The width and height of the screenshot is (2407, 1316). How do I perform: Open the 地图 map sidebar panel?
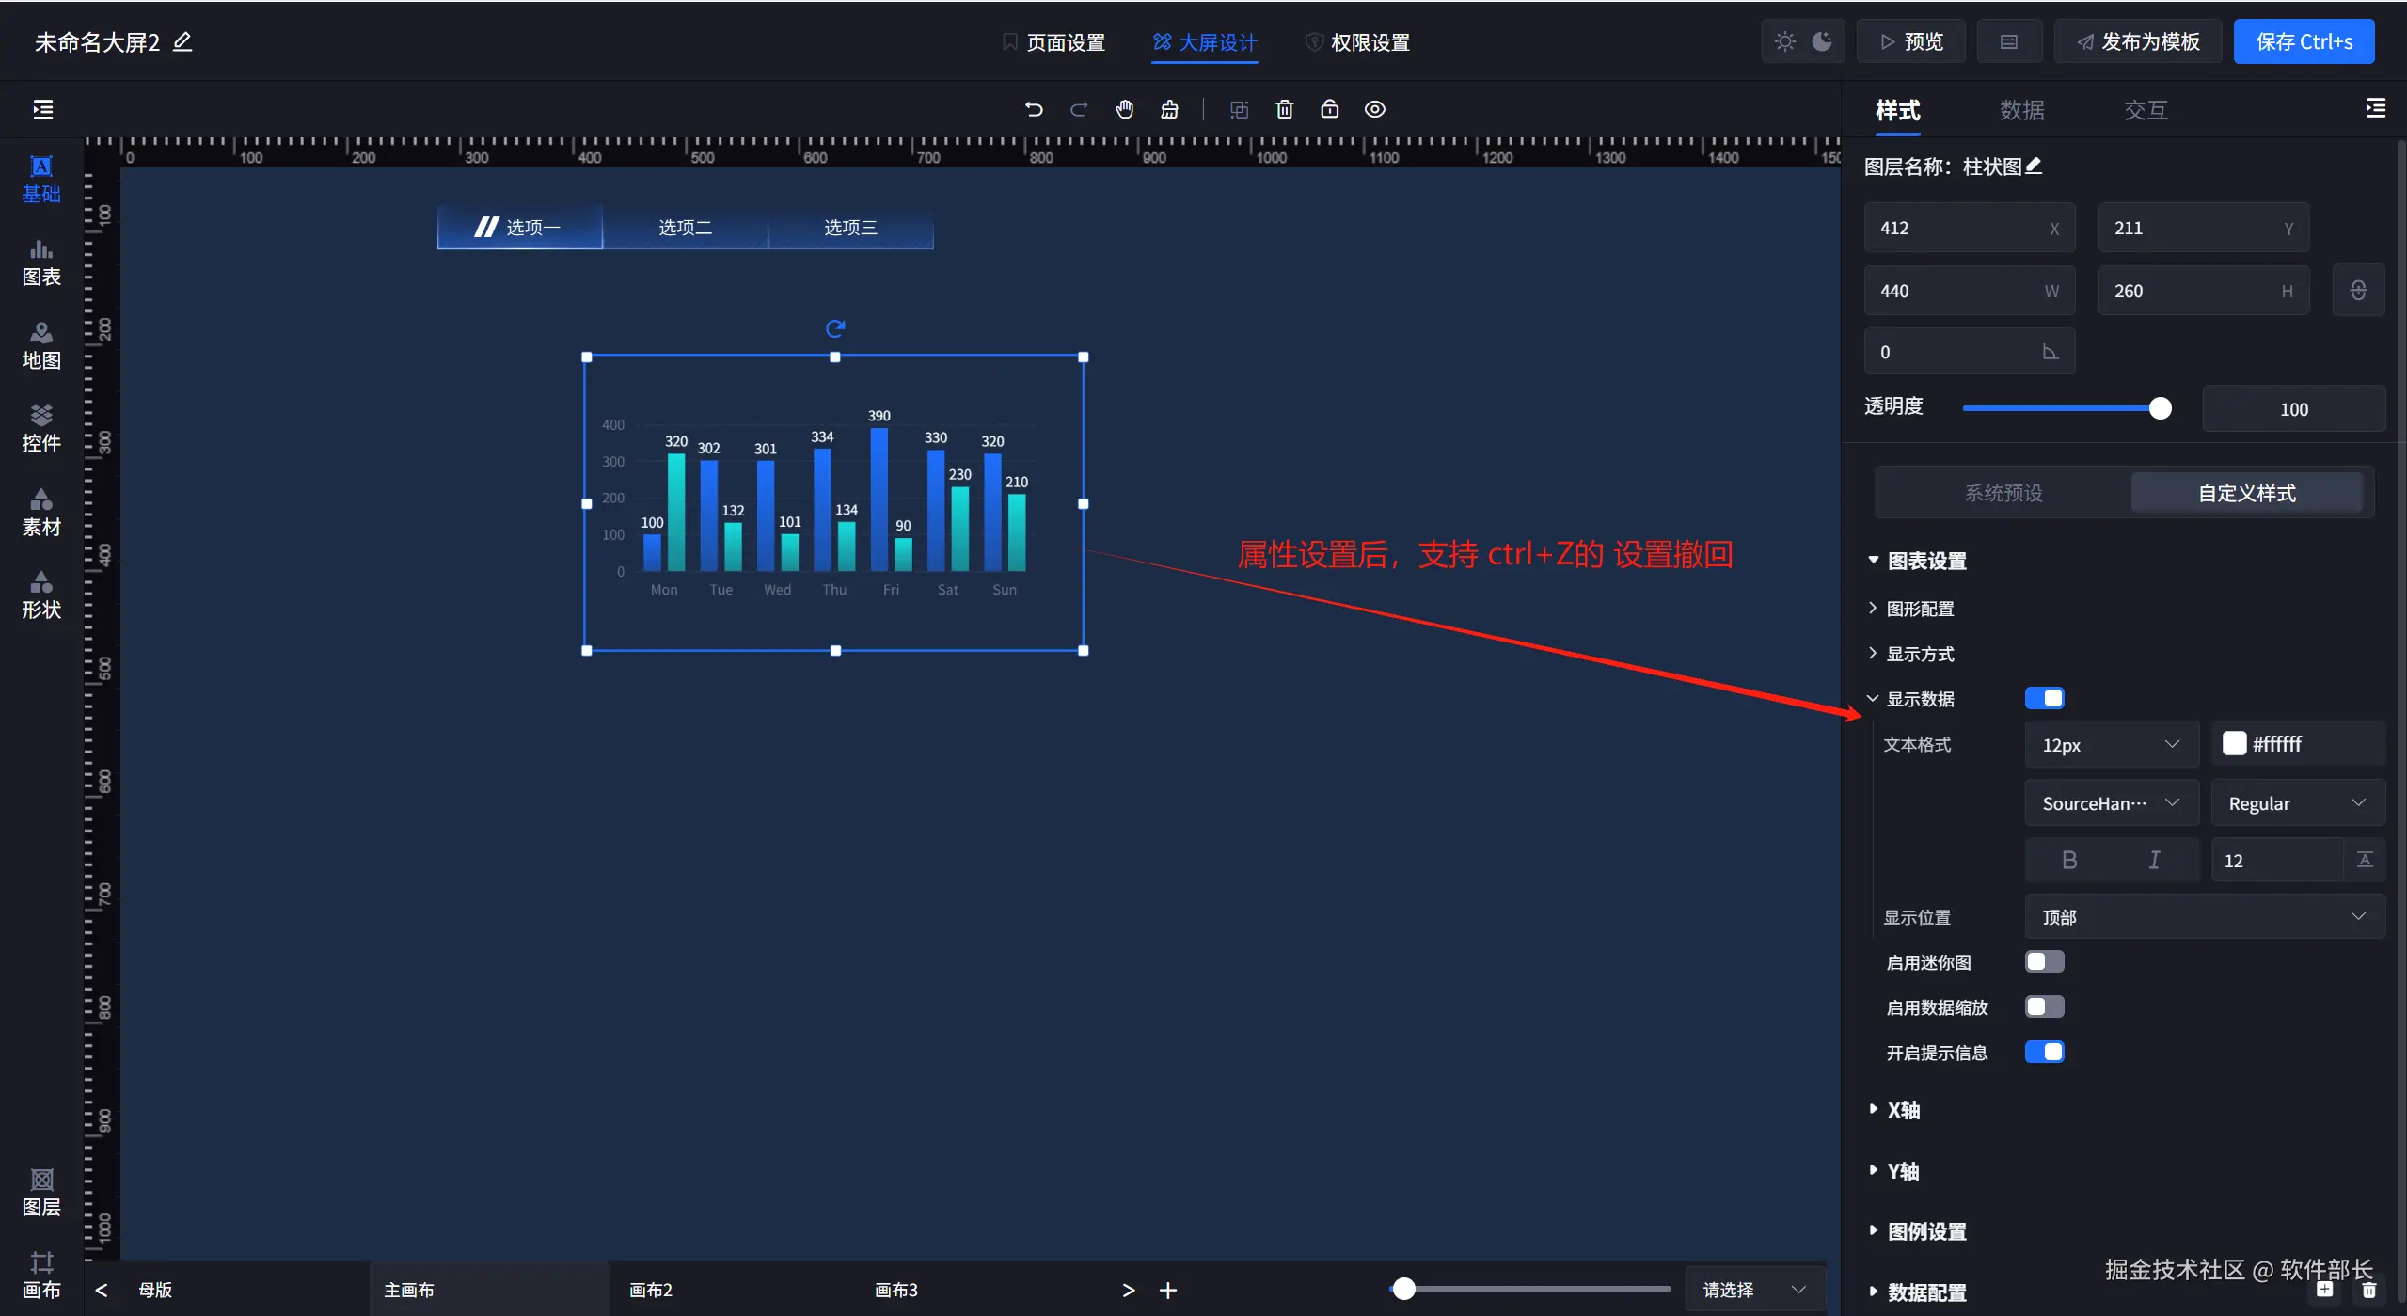[x=41, y=346]
